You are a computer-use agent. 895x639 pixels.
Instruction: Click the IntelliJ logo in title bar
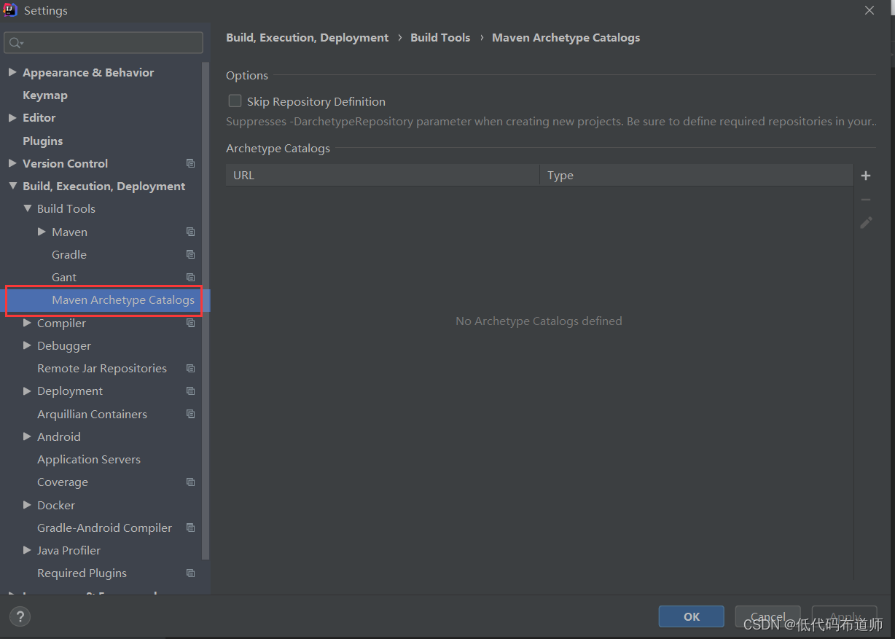10,10
